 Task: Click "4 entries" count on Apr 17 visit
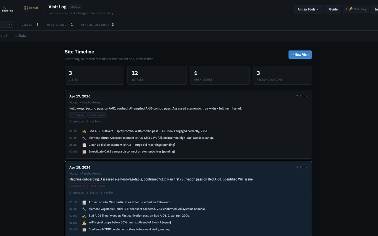coord(76,122)
